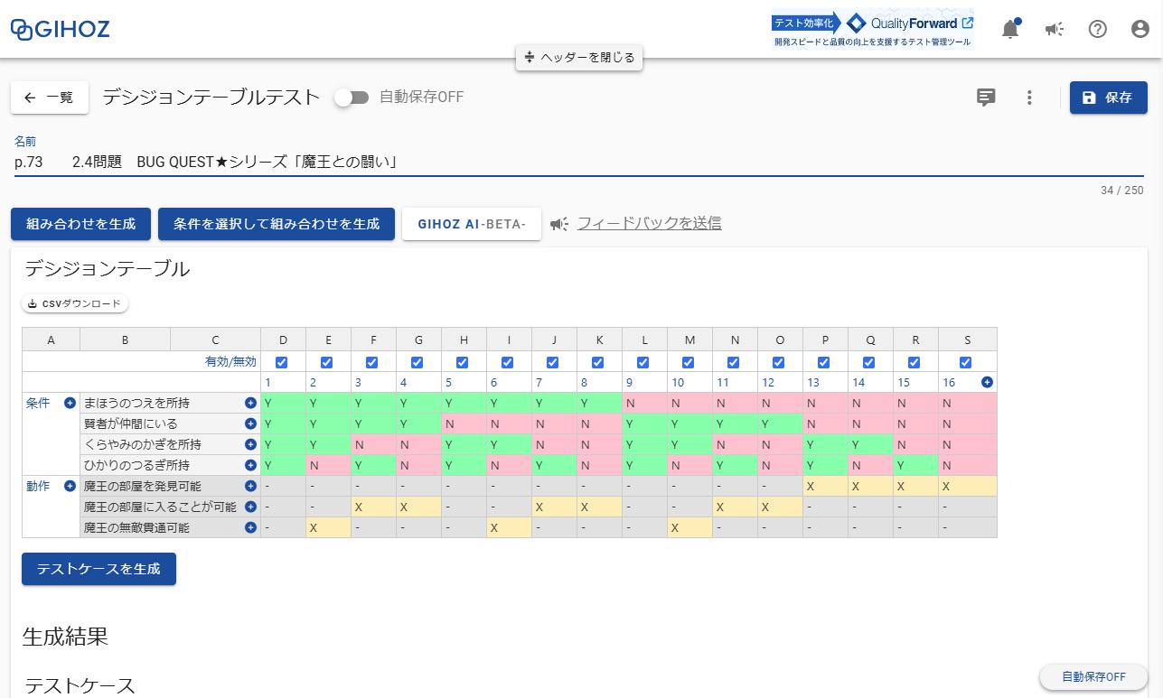Open the フィードバックを送信 link
This screenshot has width=1163, height=698.
point(648,223)
